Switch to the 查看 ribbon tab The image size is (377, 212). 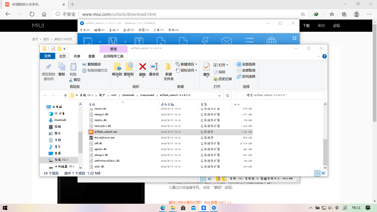[92, 56]
